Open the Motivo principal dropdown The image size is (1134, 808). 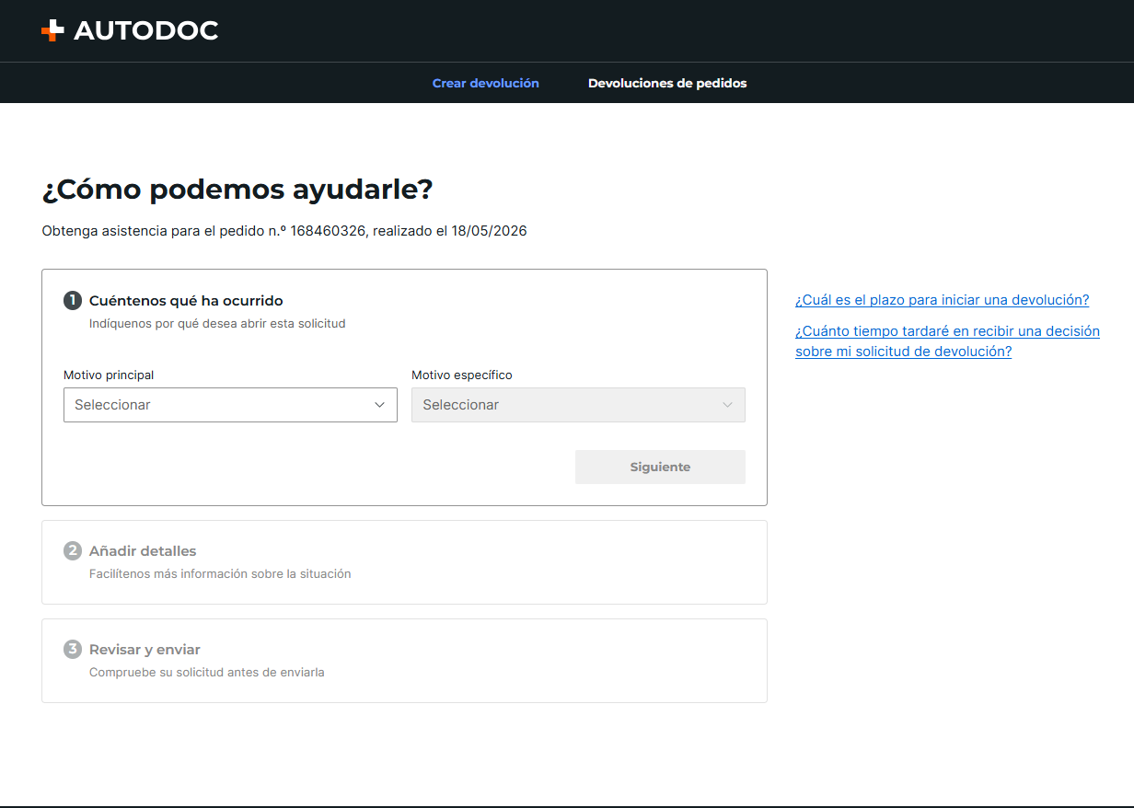coord(230,405)
